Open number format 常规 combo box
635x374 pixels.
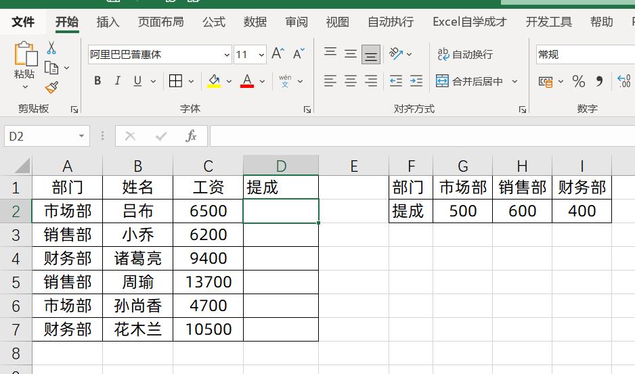586,55
